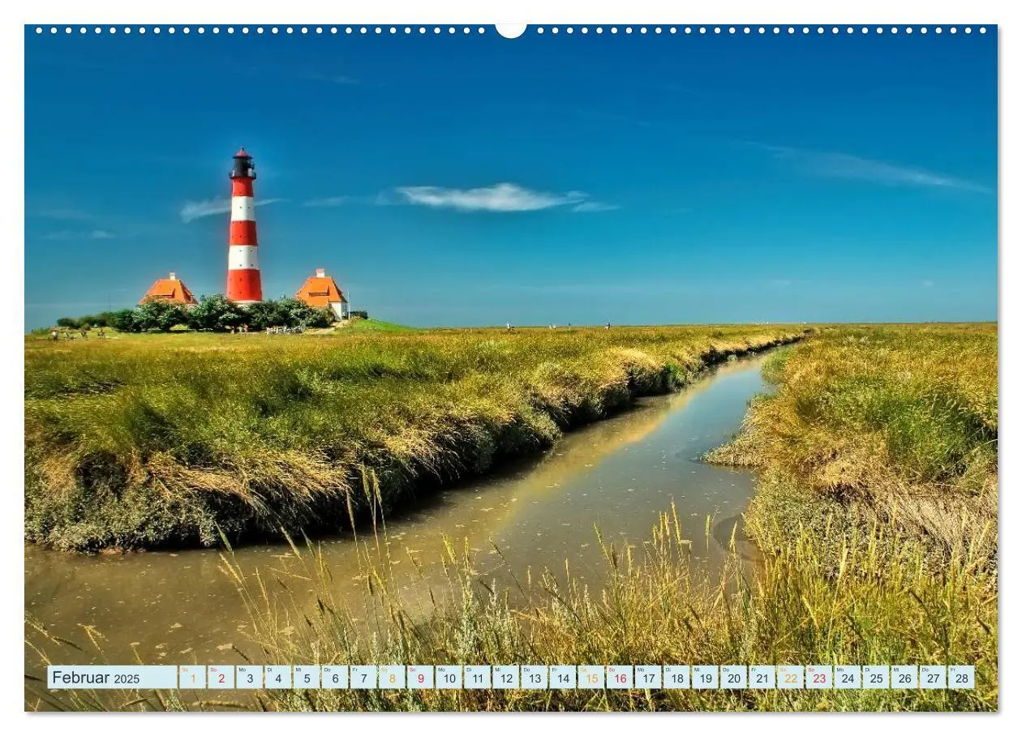This screenshot has height=736, width=1022.
Task: Select date 21 in calendar strip
Action: pos(762,678)
